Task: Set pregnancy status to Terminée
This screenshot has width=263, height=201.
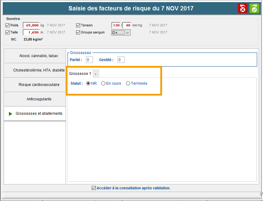Action: tap(128, 83)
